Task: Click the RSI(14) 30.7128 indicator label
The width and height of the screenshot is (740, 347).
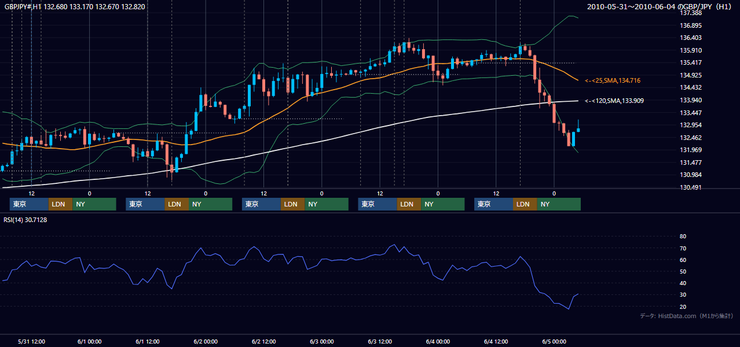Action: pos(25,220)
